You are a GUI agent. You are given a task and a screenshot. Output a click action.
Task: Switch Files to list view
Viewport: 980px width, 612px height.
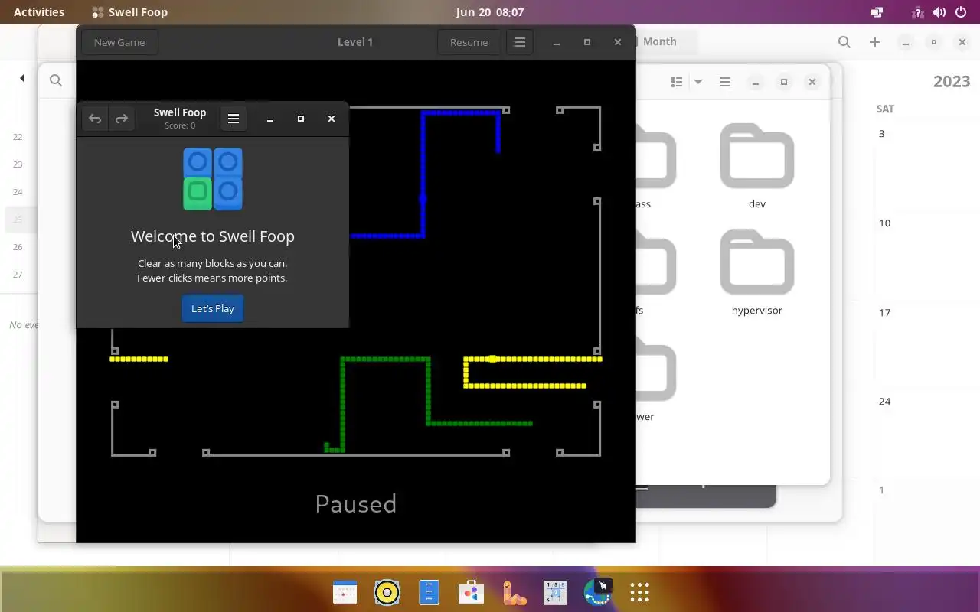(677, 82)
